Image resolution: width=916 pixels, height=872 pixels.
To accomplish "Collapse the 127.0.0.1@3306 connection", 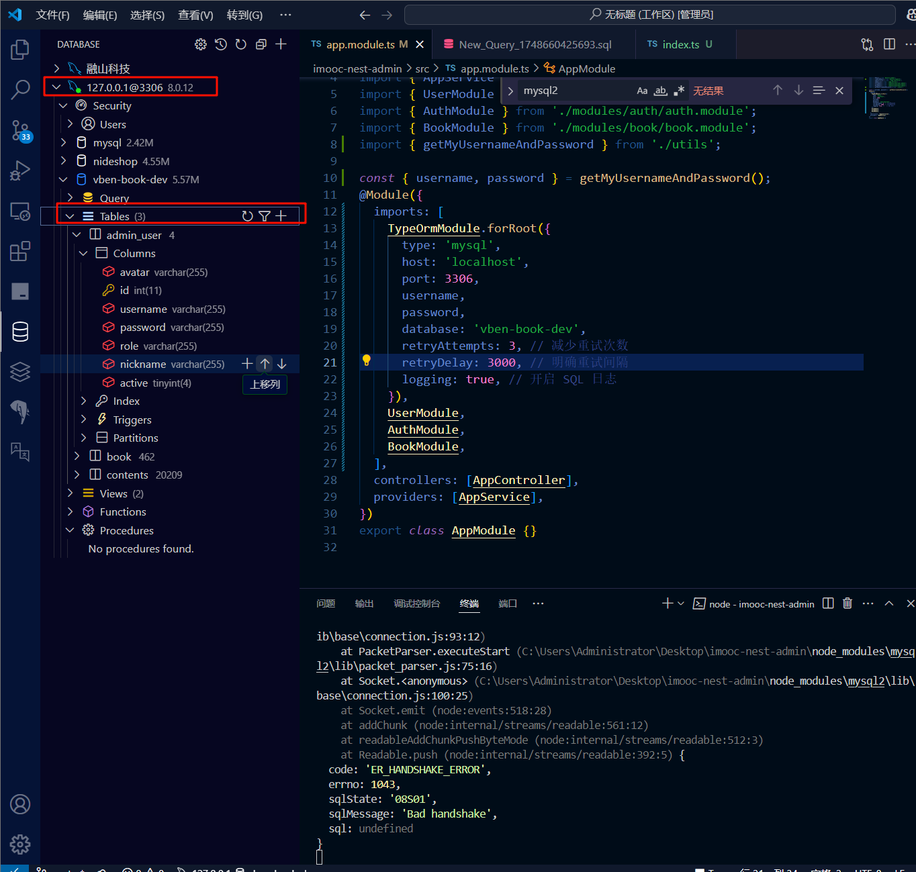I will pos(56,87).
